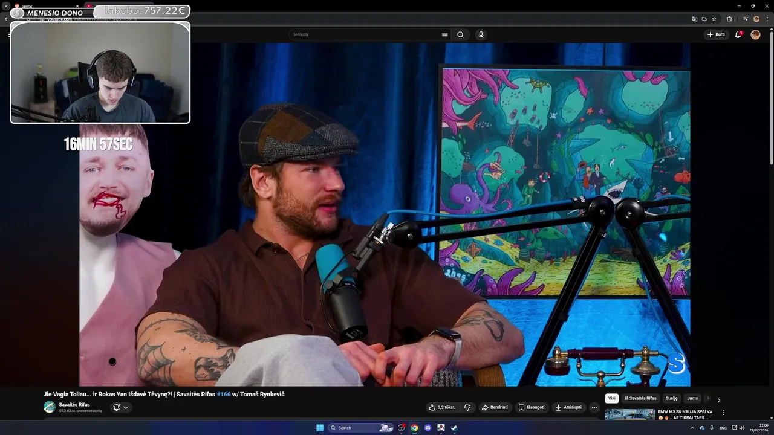774x435 pixels.
Task: Open the volume icon in system tray
Action: (742, 428)
